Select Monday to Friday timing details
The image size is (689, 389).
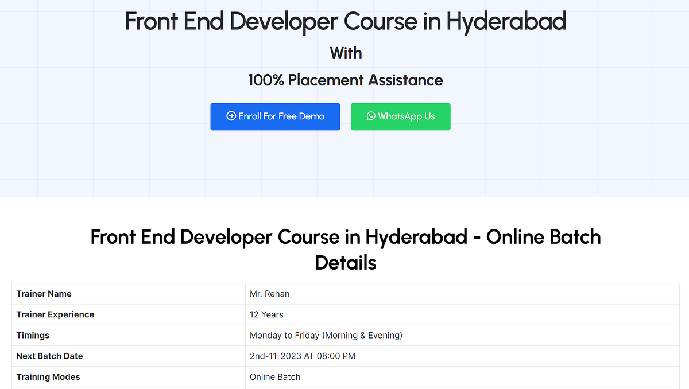tap(326, 335)
